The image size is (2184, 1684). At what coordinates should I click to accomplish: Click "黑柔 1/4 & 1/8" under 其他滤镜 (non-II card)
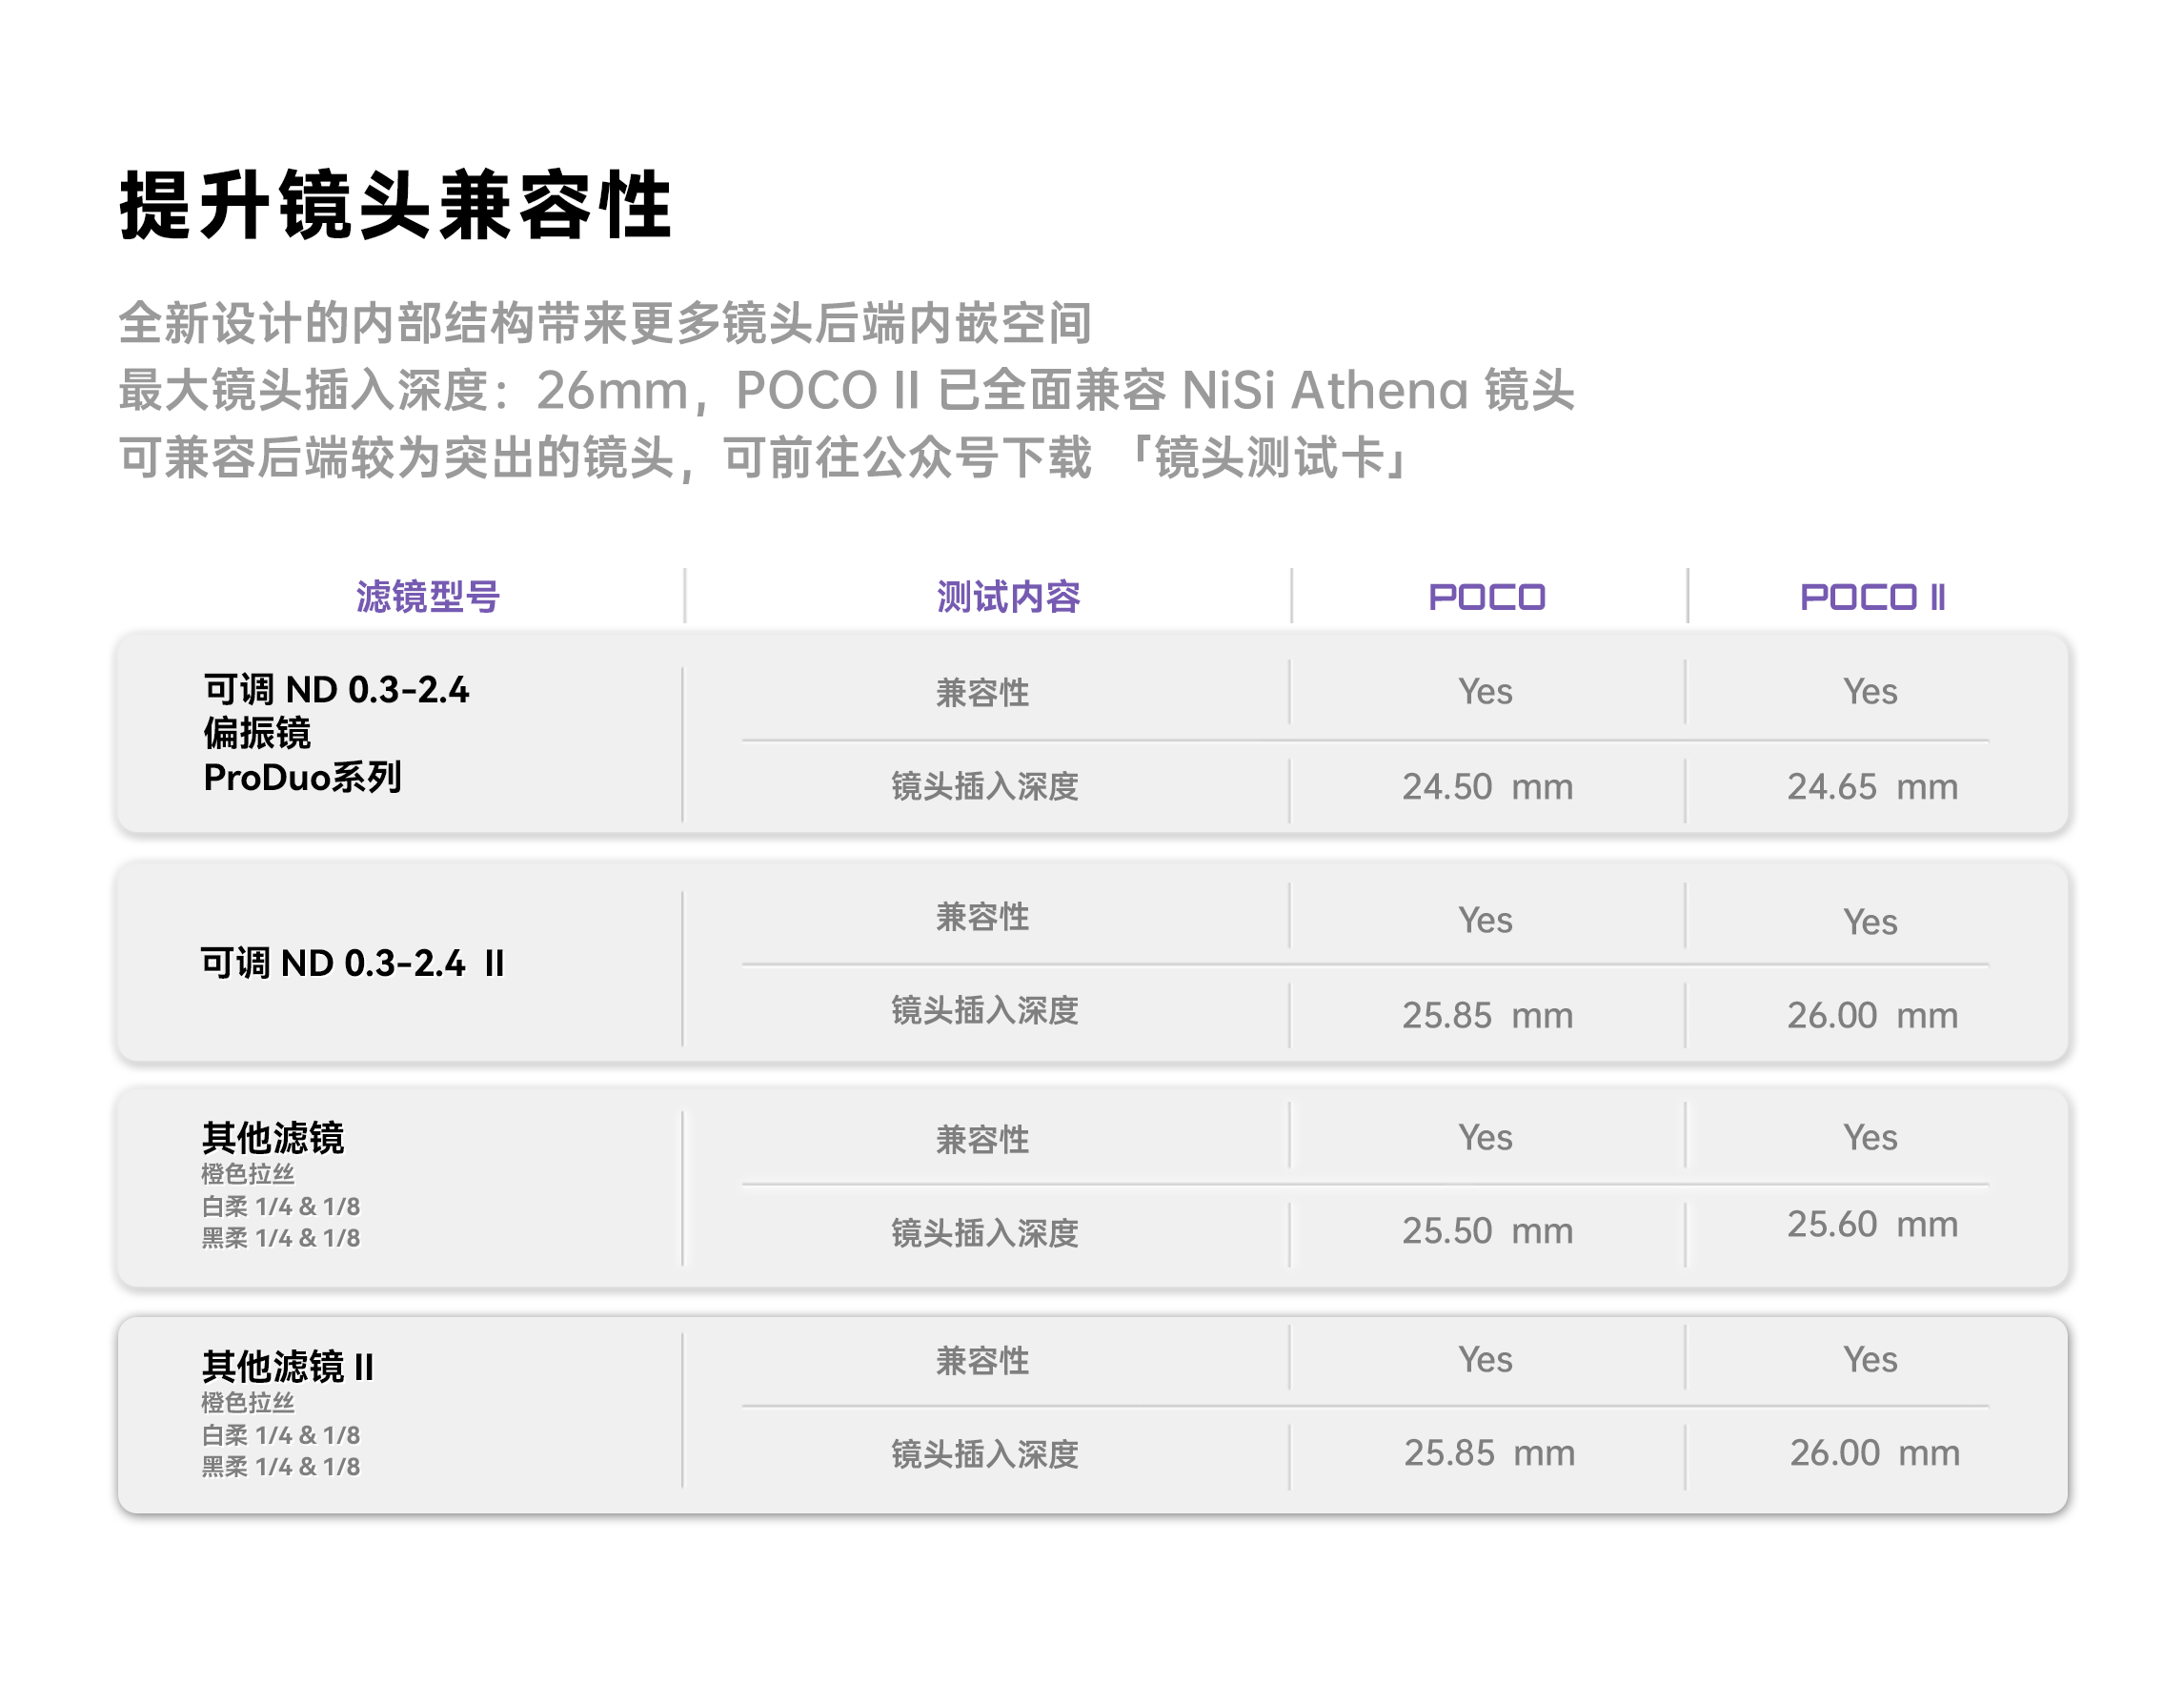point(281,1238)
